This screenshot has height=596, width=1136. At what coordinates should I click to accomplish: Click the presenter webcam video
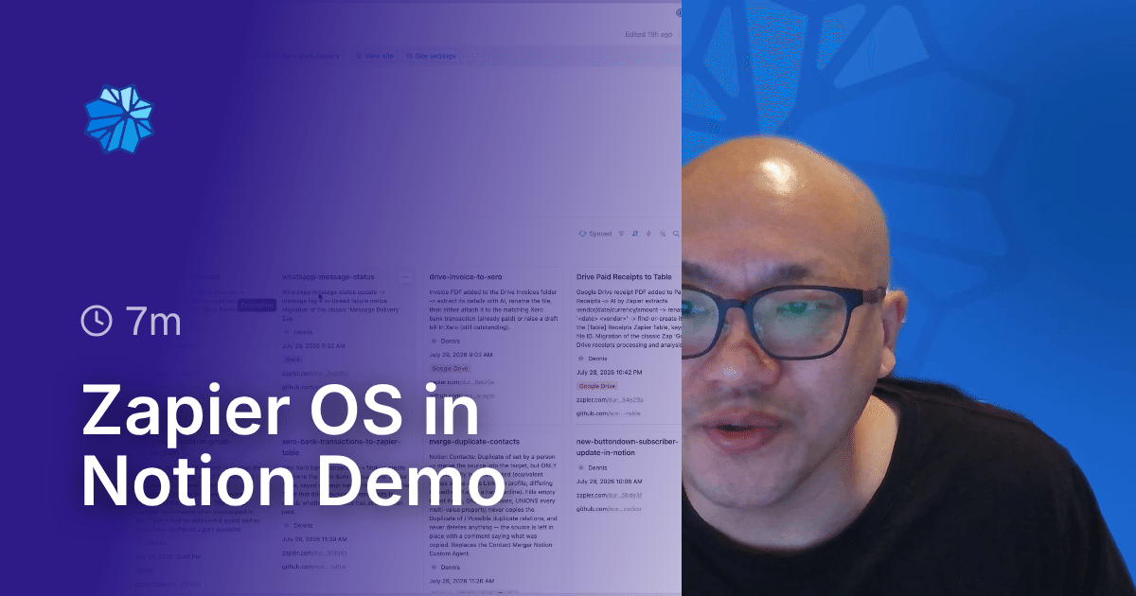909,298
